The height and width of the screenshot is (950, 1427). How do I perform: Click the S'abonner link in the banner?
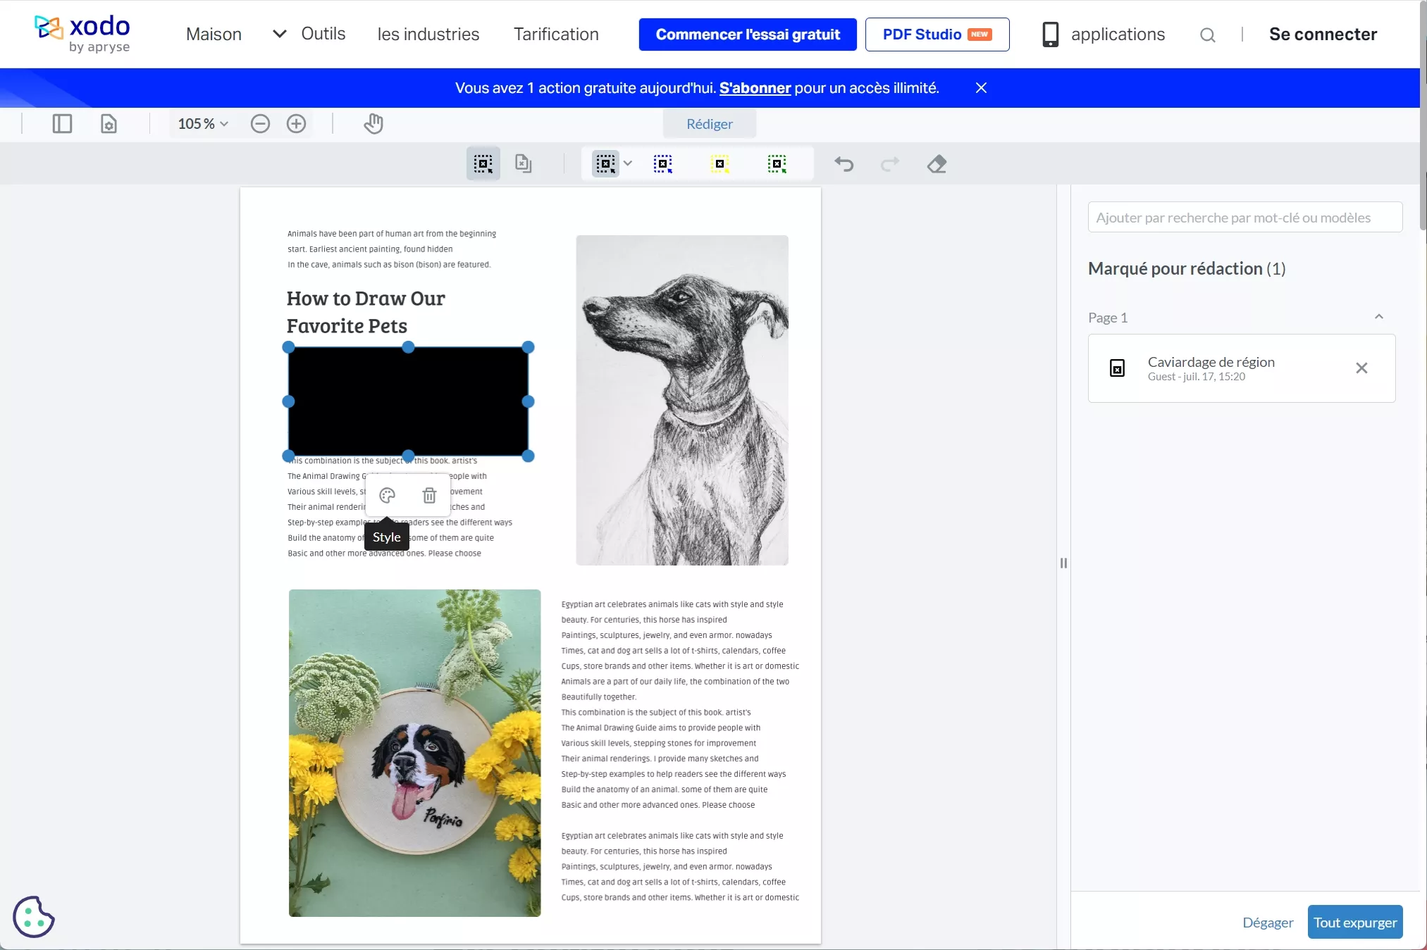755,87
